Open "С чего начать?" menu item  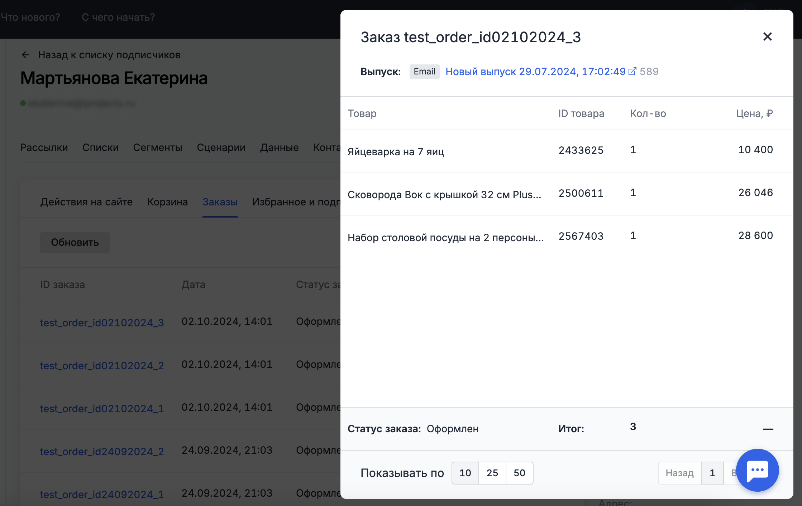(118, 17)
